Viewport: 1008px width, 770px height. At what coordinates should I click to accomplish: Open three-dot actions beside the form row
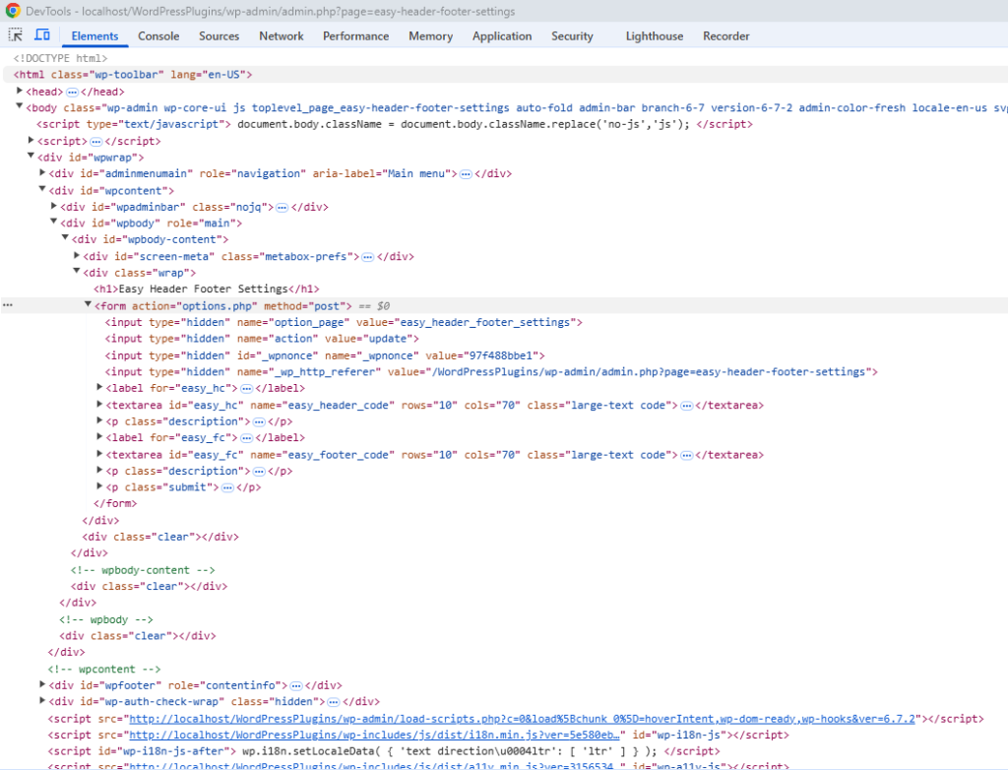pyautogui.click(x=8, y=306)
